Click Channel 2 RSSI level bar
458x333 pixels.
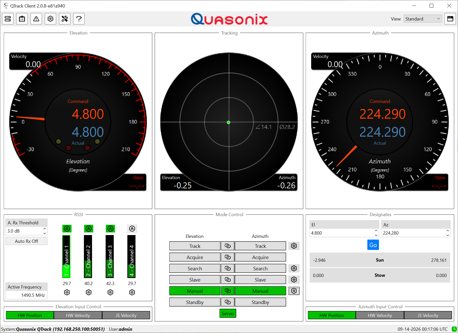[x=88, y=256]
